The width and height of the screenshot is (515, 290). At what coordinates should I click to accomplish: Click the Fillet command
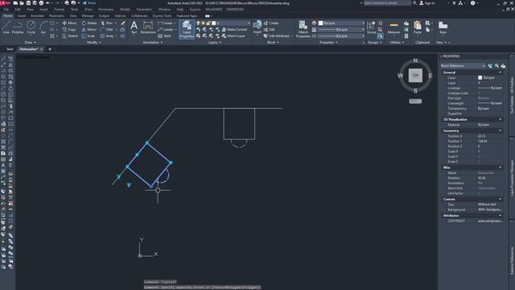click(x=107, y=30)
